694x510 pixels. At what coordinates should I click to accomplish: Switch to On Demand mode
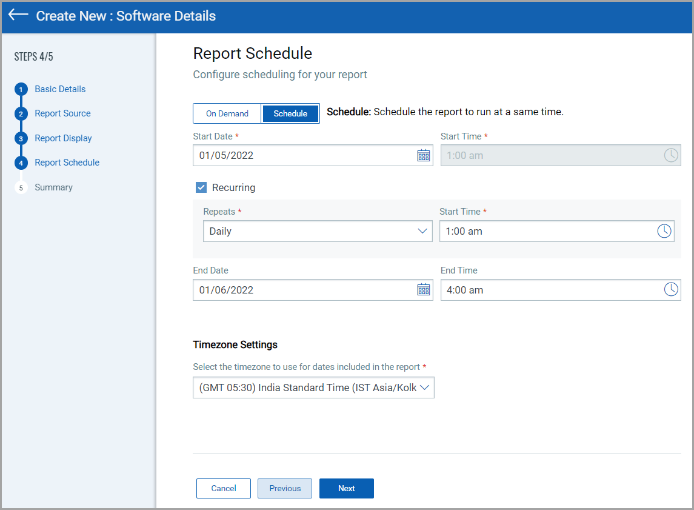[x=227, y=113]
